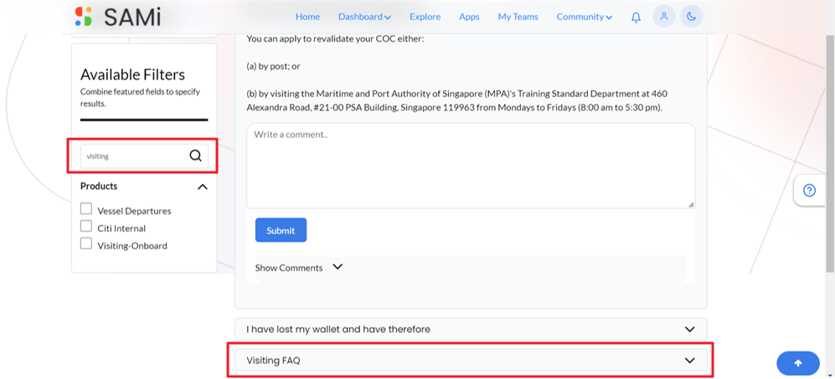Click the search magnifier icon
The image size is (835, 379).
pos(195,156)
